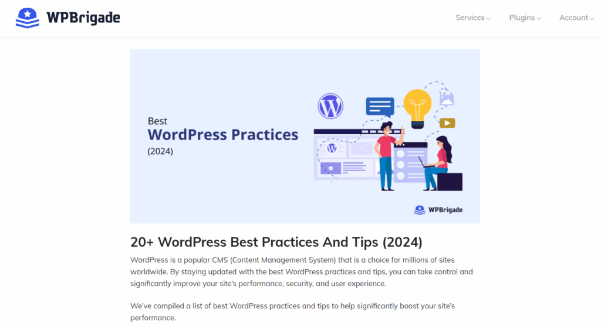The image size is (601, 326).
Task: Click the large WordPress logo in banner
Action: pyautogui.click(x=330, y=106)
